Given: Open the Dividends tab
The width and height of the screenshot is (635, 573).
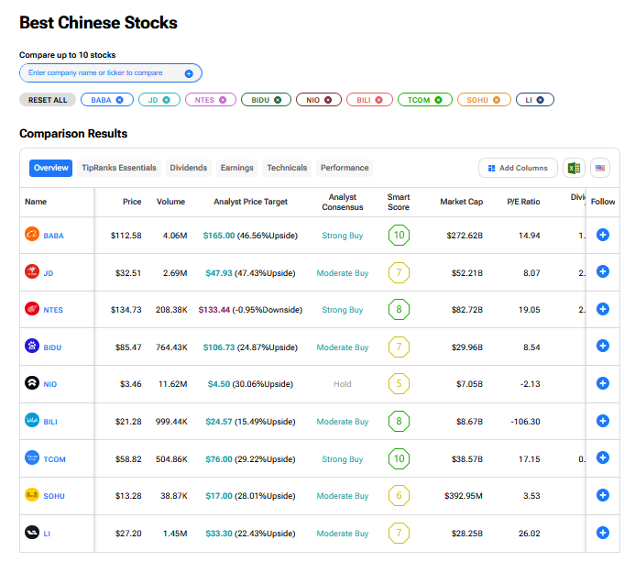Looking at the screenshot, I should (189, 168).
